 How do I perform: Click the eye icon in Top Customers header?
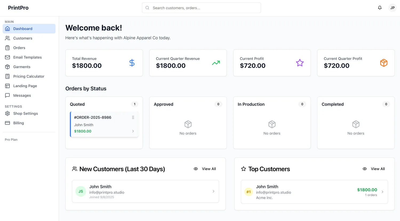(365, 169)
